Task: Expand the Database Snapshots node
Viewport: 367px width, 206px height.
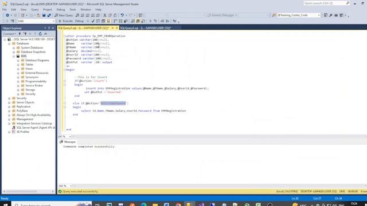Action: 14,52
